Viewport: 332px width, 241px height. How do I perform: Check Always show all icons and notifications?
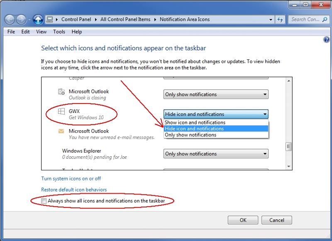coord(44,201)
